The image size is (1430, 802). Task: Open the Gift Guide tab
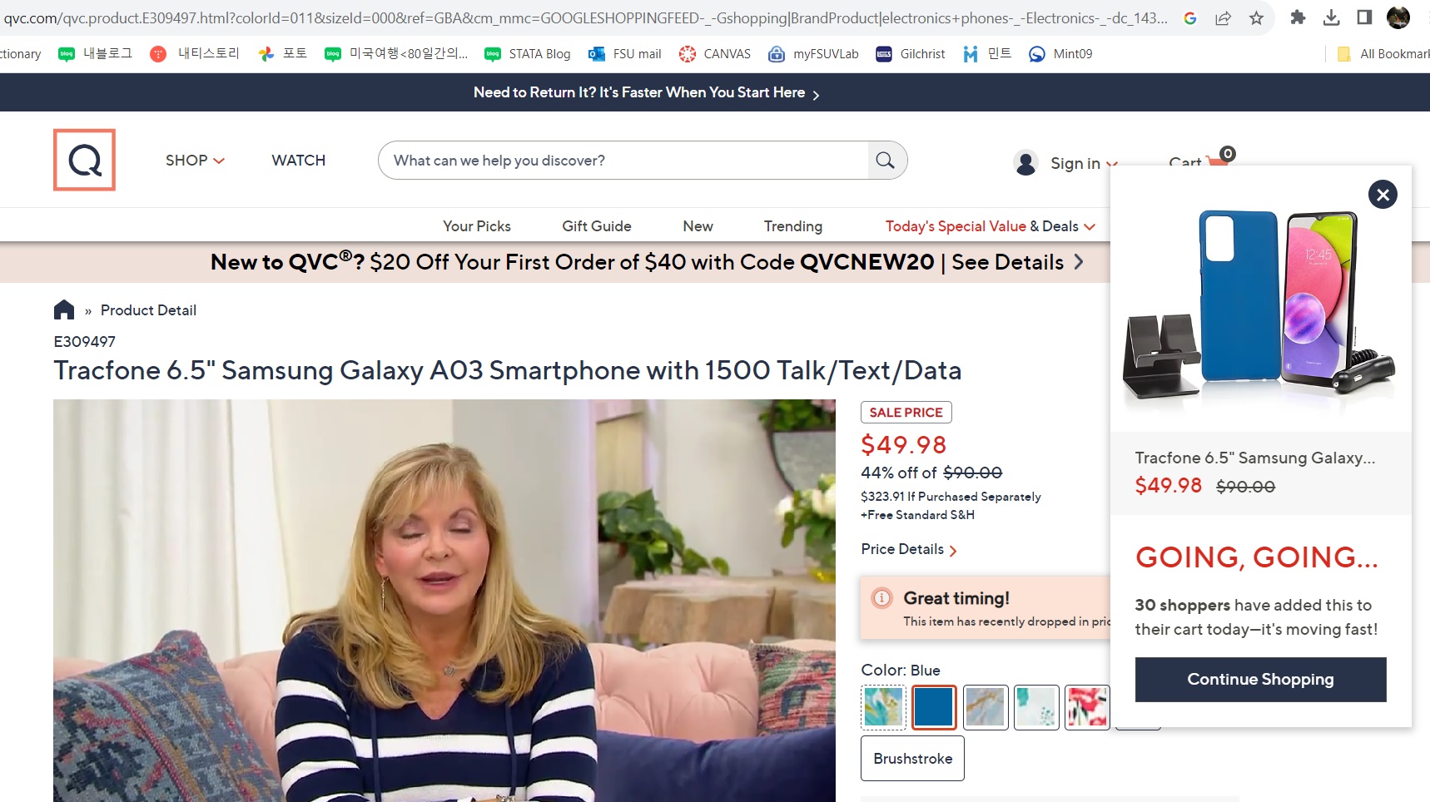[597, 226]
